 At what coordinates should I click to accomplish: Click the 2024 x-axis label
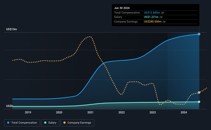tap(184, 112)
